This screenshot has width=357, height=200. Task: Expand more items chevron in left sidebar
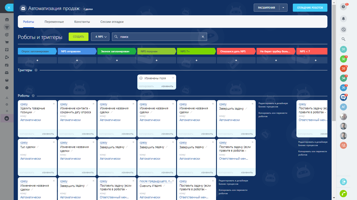[7, 87]
